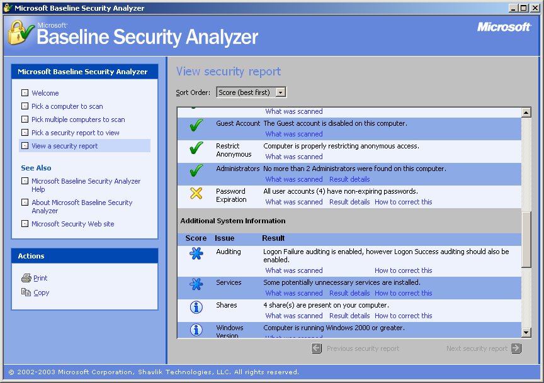Expand the Score (best first) combo box
The height and width of the screenshot is (383, 544).
281,91
